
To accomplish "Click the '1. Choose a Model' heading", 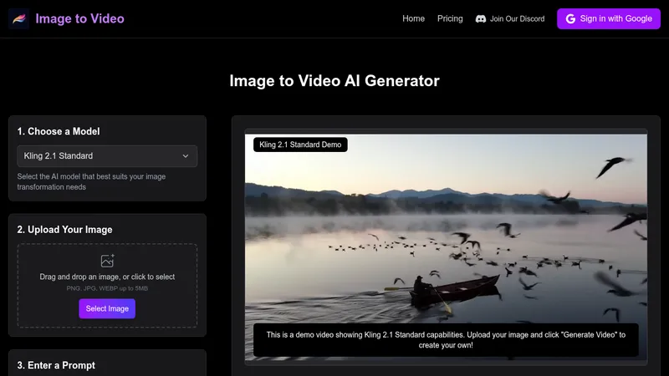I will point(59,131).
